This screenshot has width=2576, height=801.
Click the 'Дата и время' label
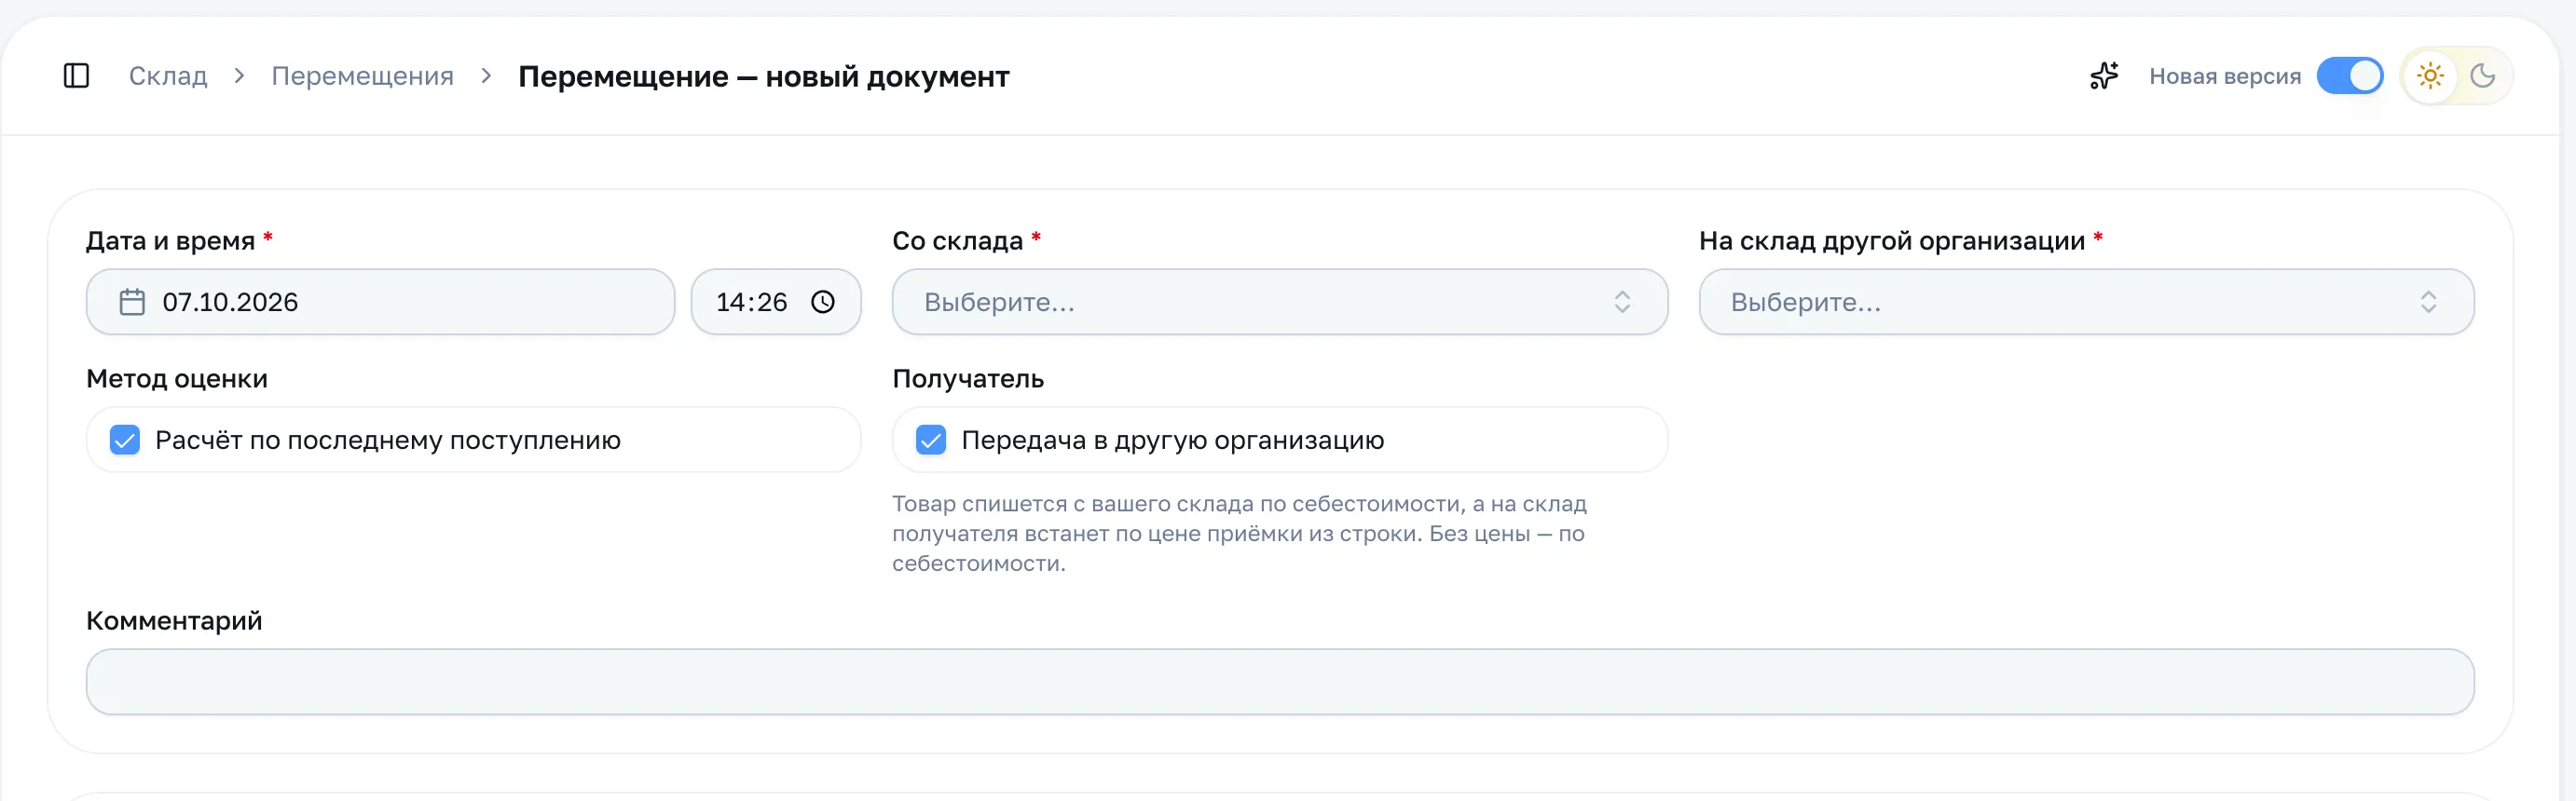(171, 240)
